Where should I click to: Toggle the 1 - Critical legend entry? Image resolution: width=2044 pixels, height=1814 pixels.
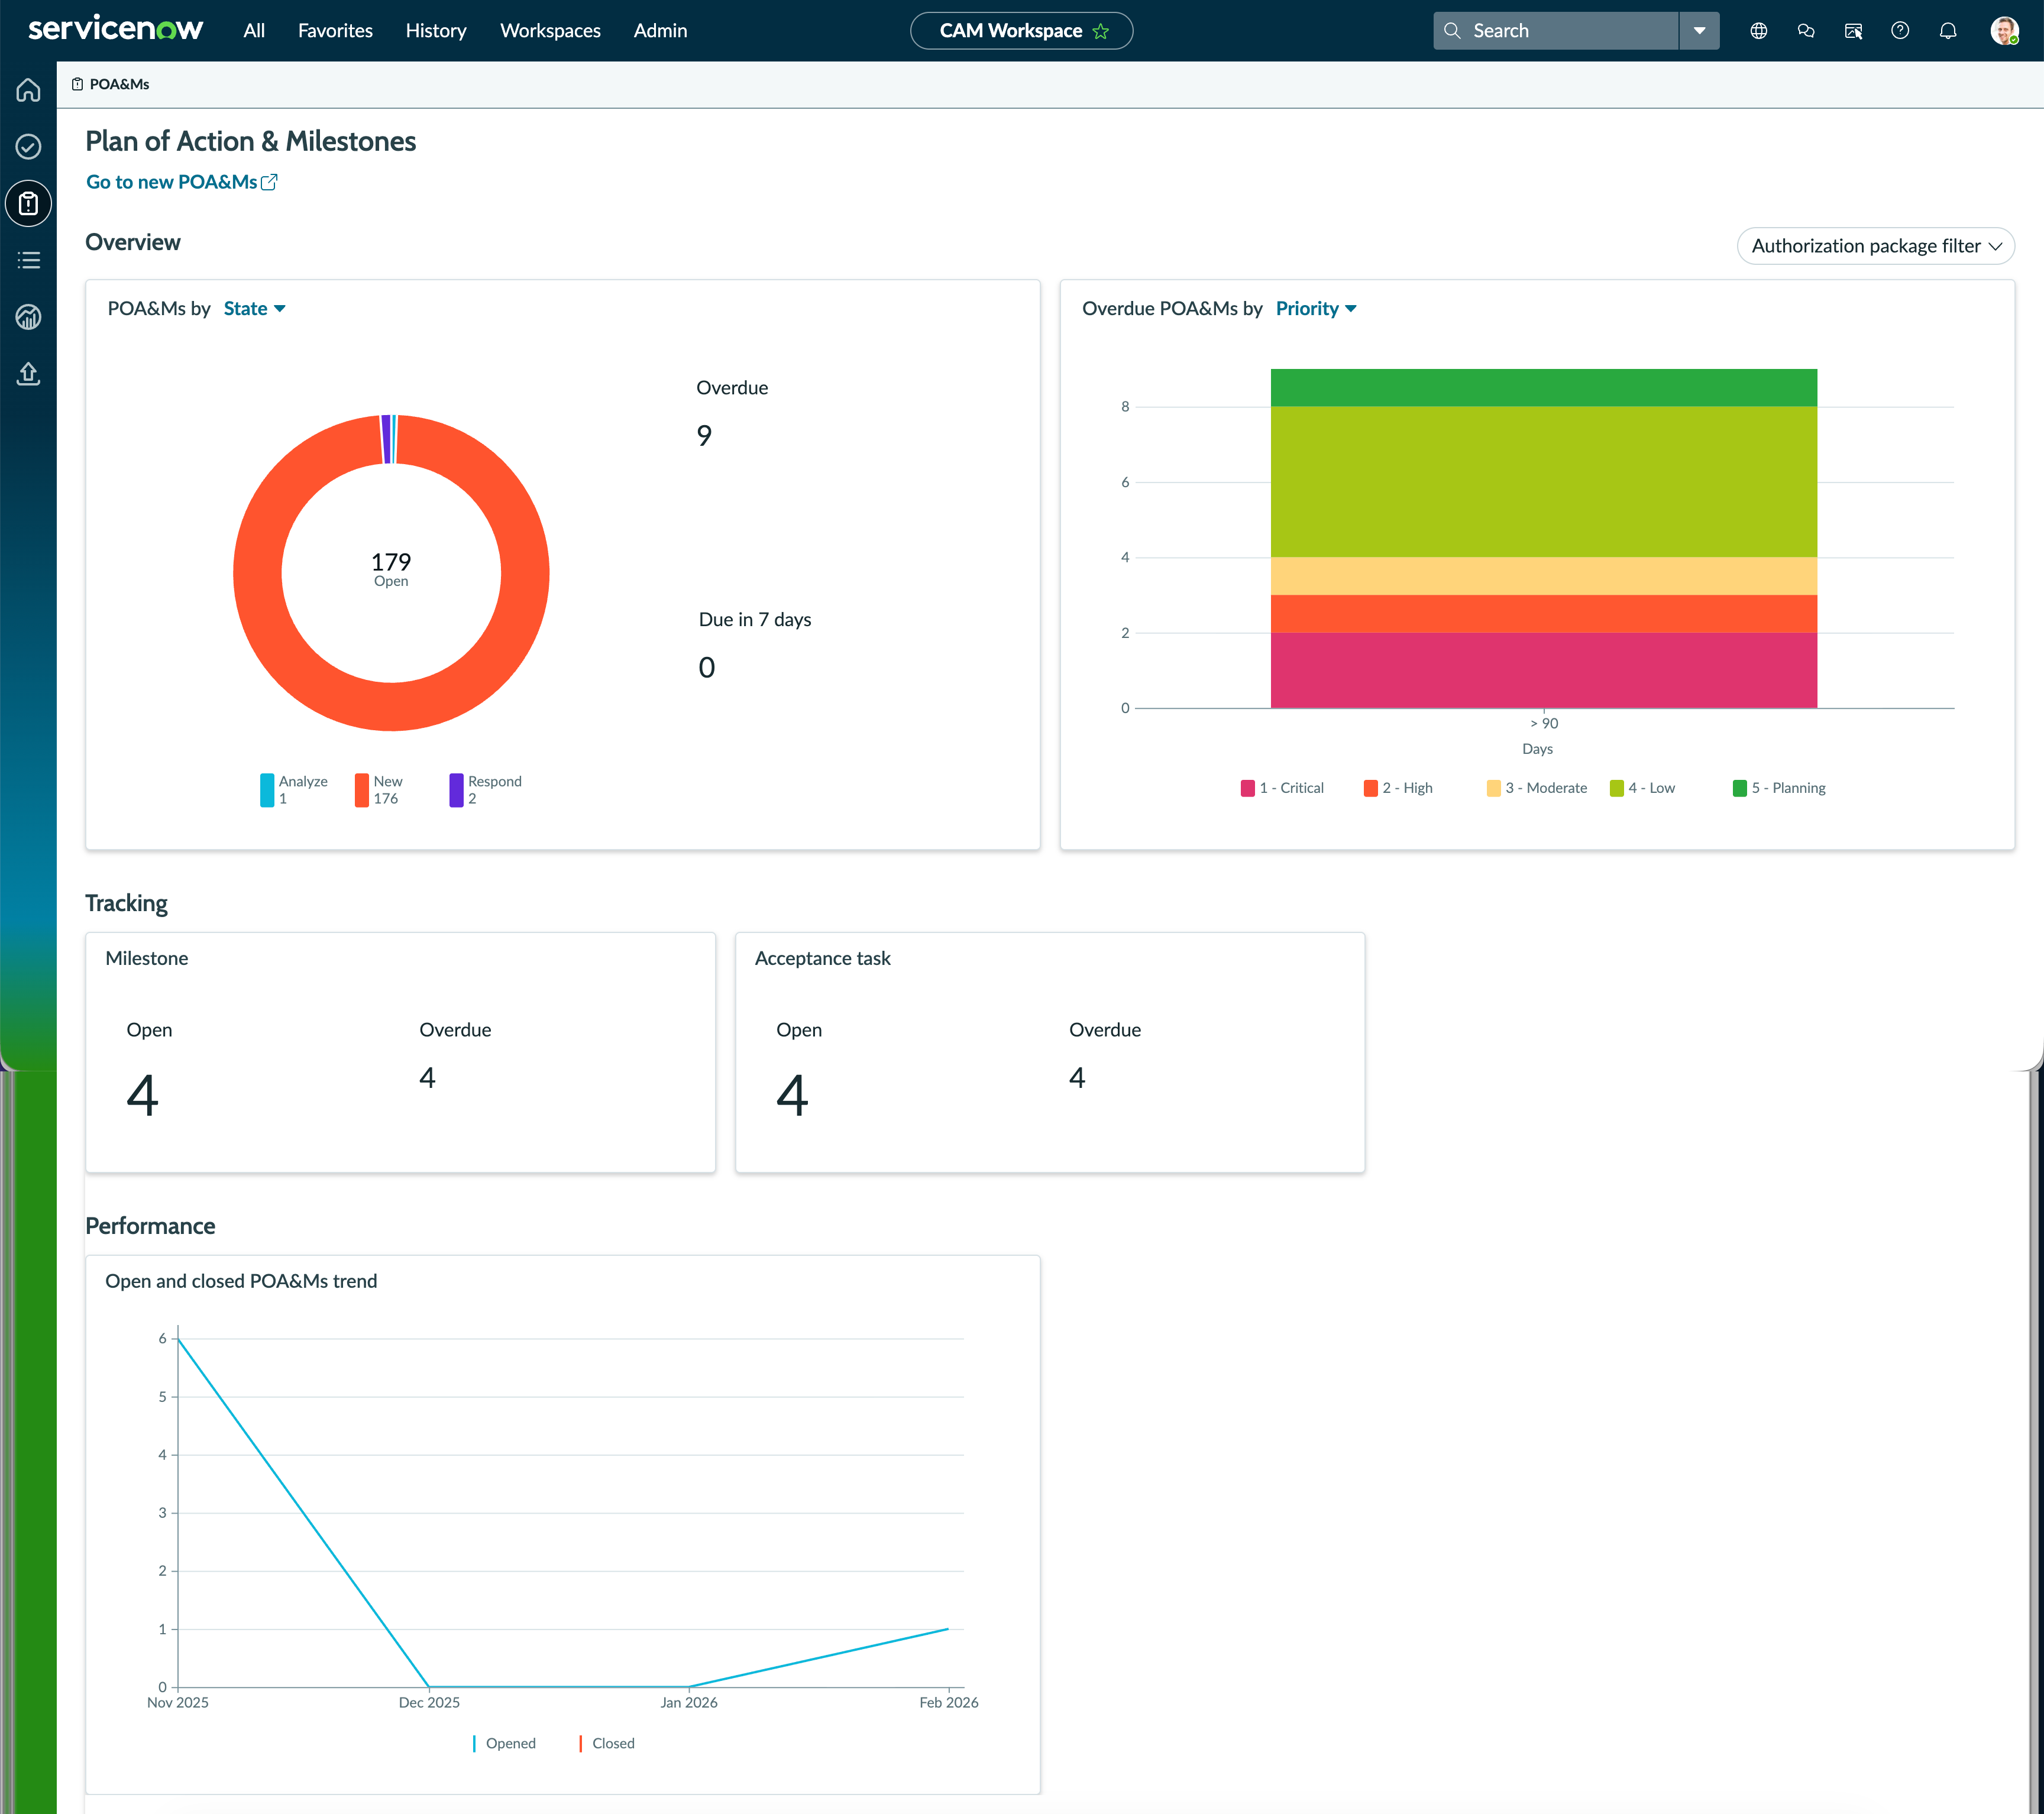[x=1282, y=788]
